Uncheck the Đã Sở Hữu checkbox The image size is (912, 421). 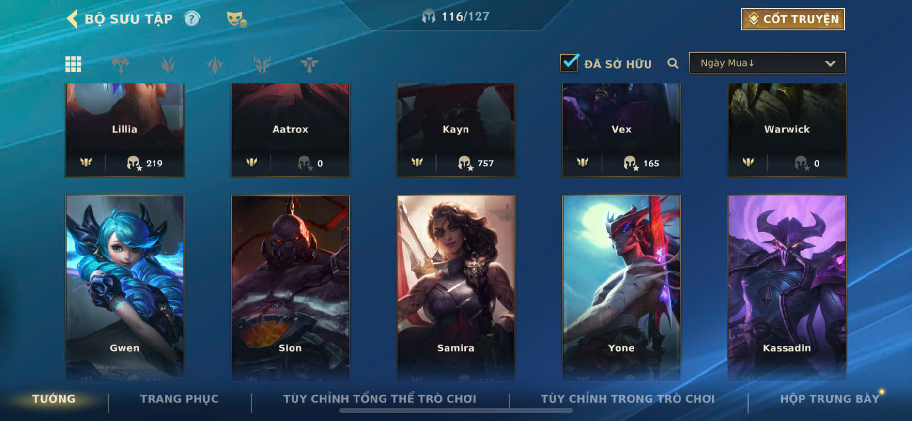569,62
